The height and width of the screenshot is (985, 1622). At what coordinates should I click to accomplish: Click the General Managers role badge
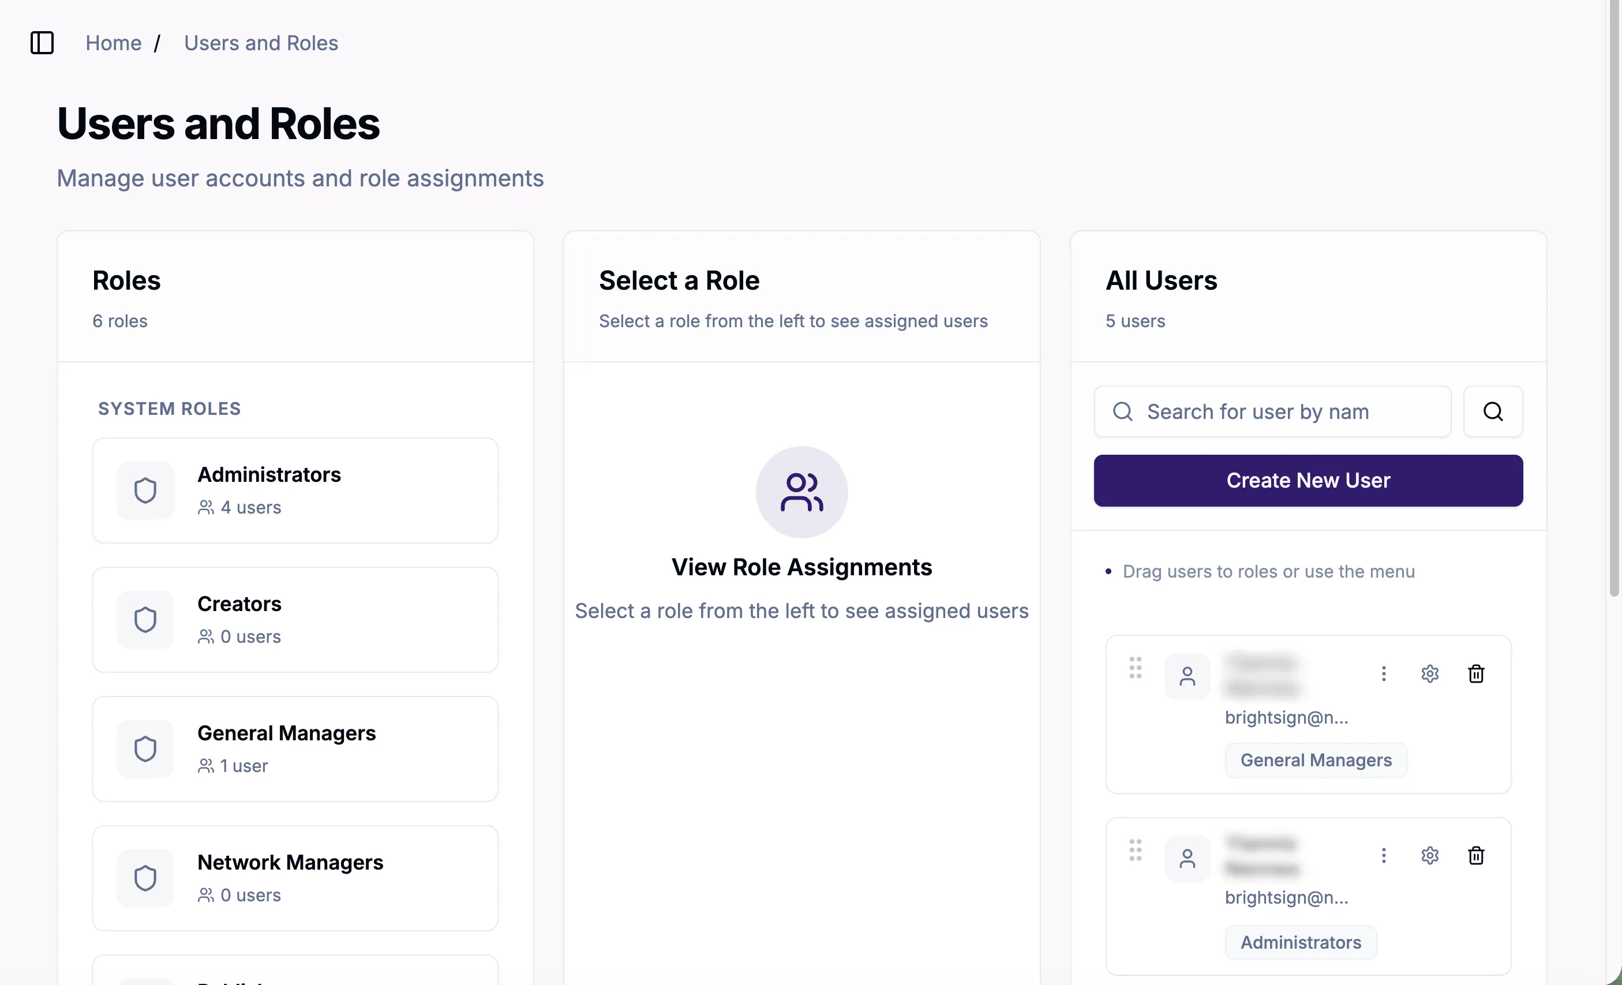point(1316,761)
